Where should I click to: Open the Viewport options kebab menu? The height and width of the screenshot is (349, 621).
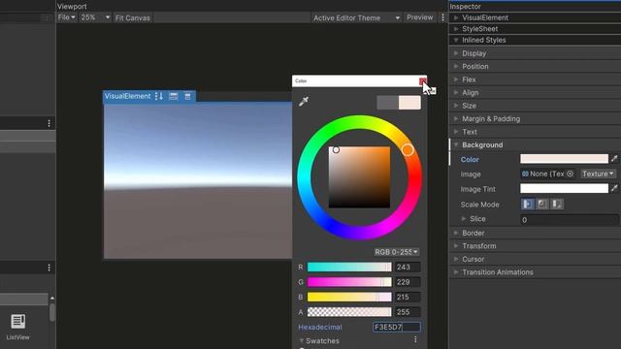click(442, 17)
